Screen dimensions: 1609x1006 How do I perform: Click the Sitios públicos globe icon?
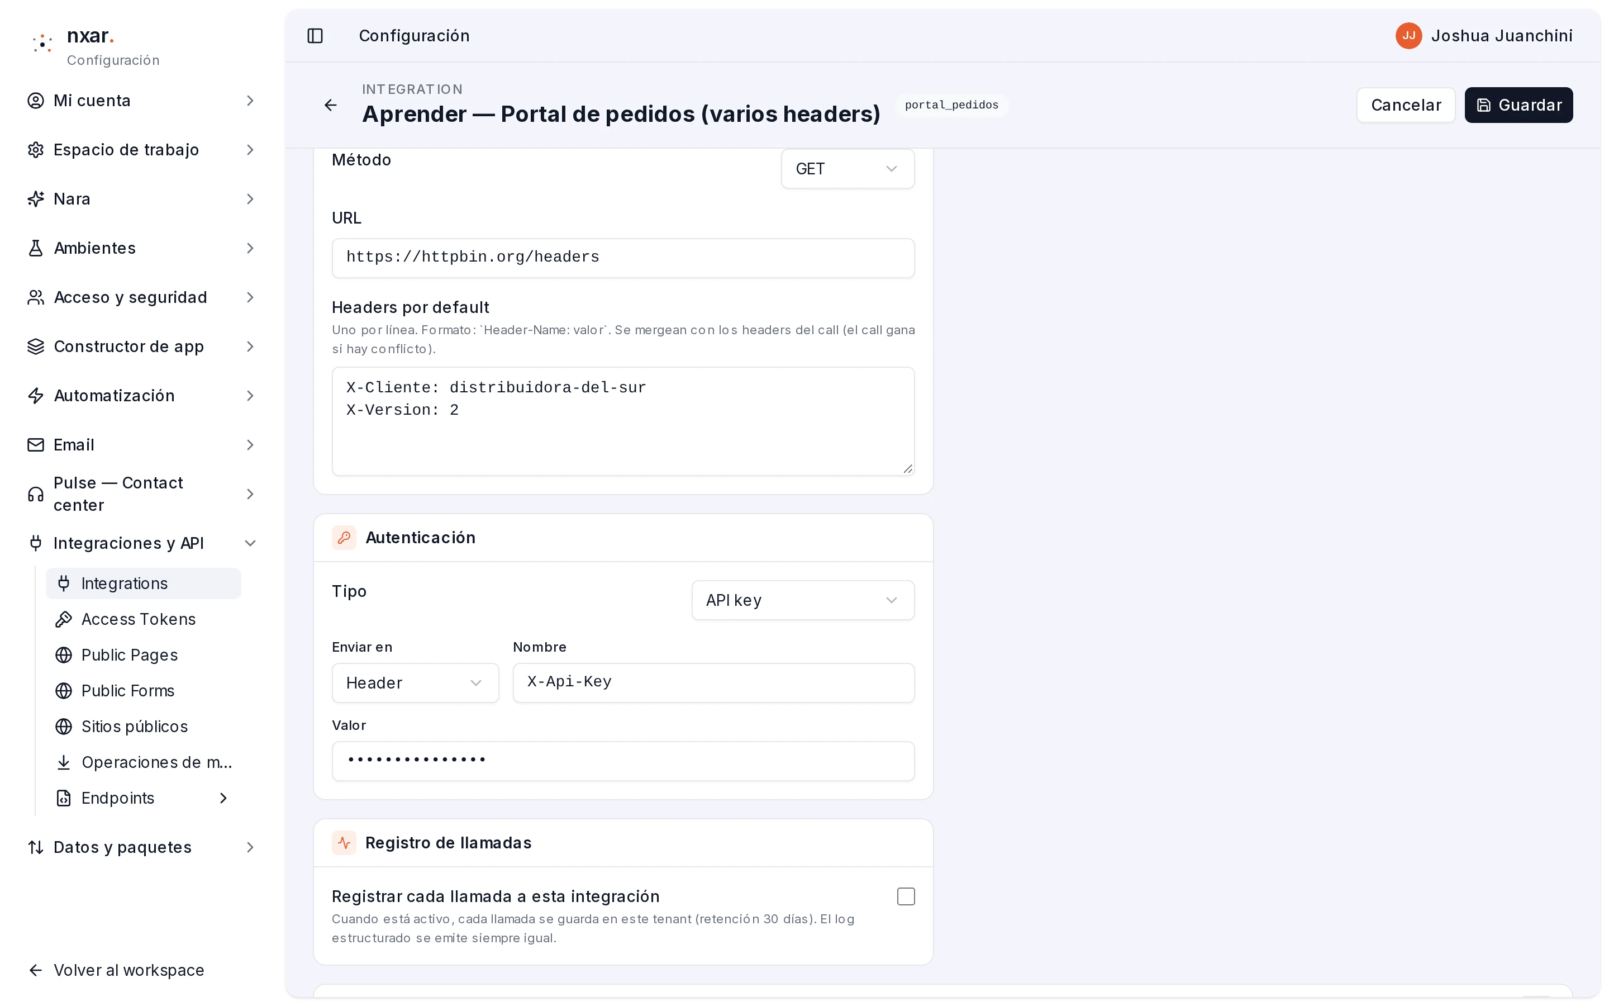(64, 727)
